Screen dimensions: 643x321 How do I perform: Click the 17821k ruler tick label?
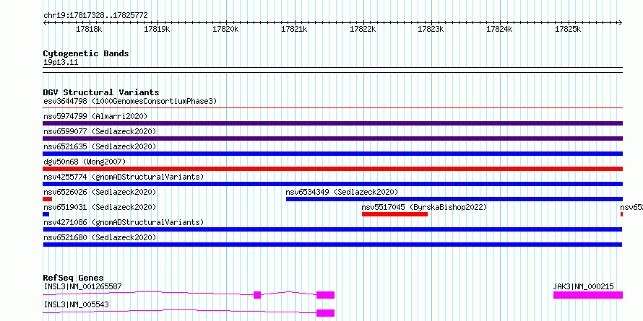[294, 29]
